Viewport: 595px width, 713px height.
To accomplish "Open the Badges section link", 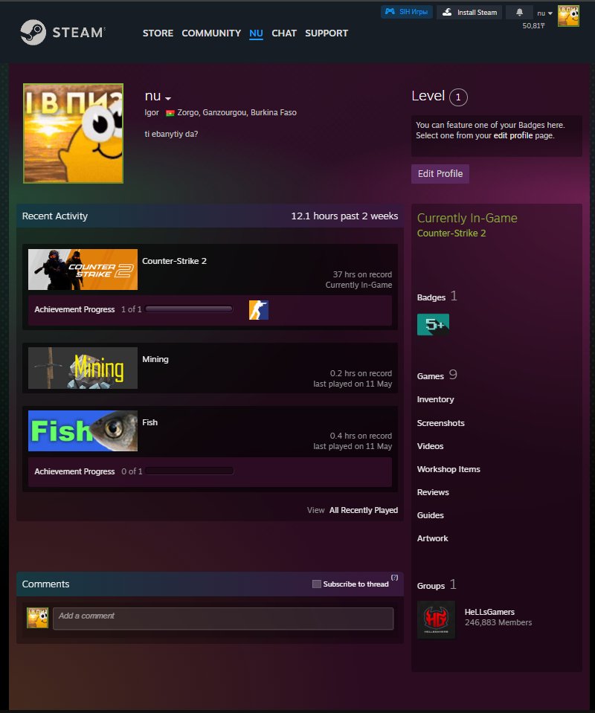I will 431,297.
